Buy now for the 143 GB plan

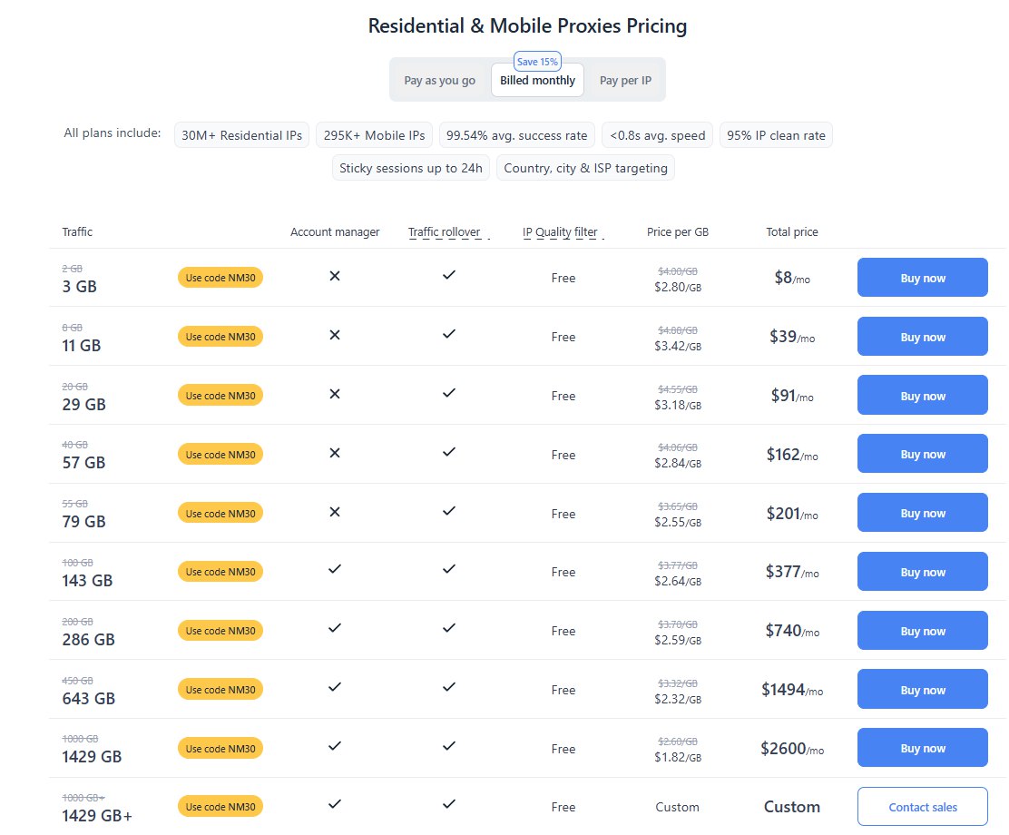922,571
